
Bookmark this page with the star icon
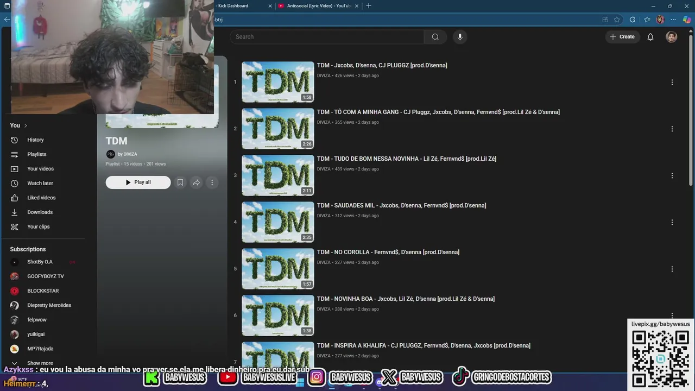pos(617,20)
